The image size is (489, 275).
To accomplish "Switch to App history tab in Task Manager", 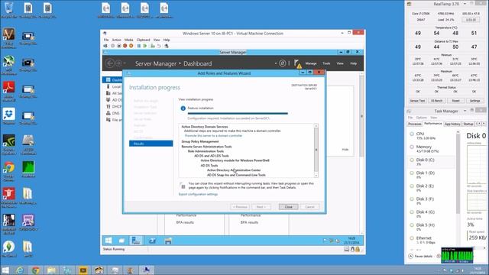I will click(x=452, y=124).
